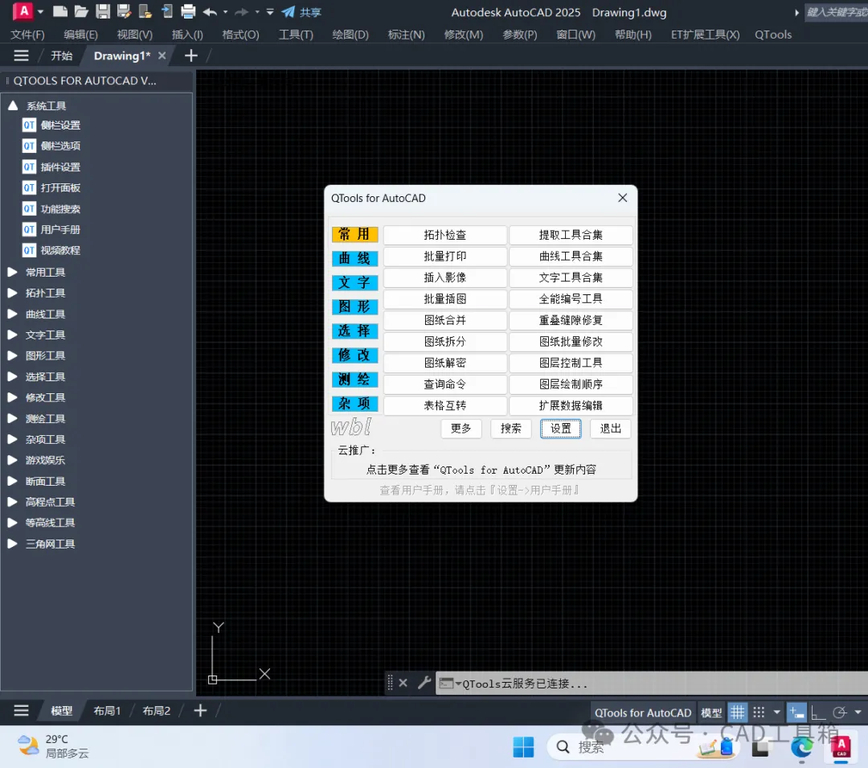The height and width of the screenshot is (768, 868).
Task: Toggle polar tracking in status bar
Action: click(840, 713)
